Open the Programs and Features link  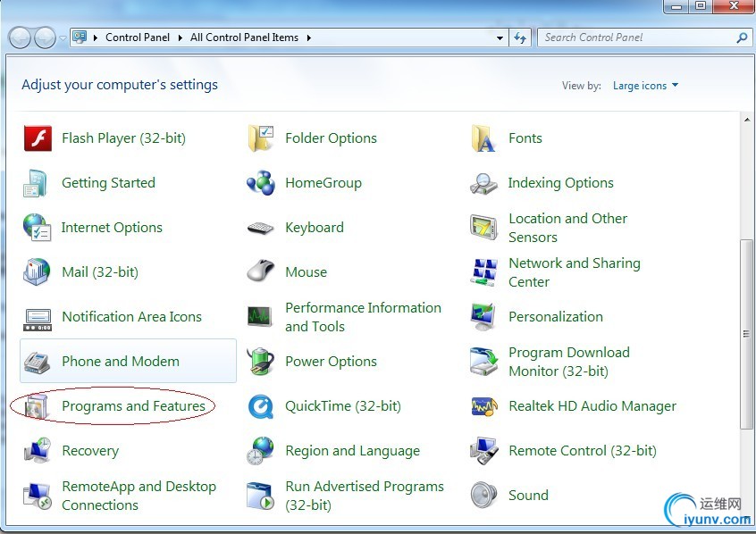click(133, 406)
